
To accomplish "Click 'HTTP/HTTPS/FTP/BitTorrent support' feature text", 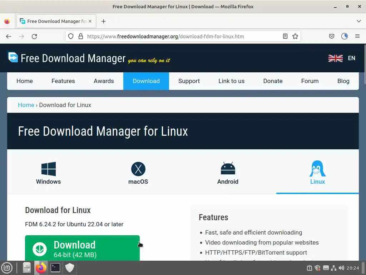I will tap(256, 252).
